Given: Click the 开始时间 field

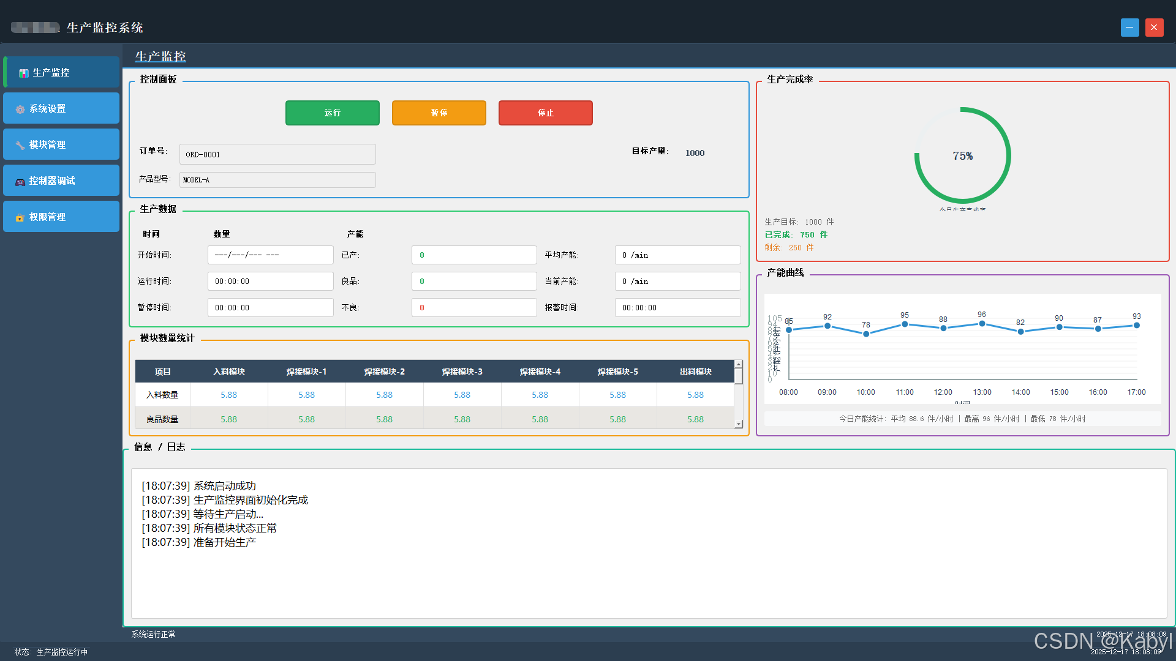Looking at the screenshot, I should (x=270, y=255).
